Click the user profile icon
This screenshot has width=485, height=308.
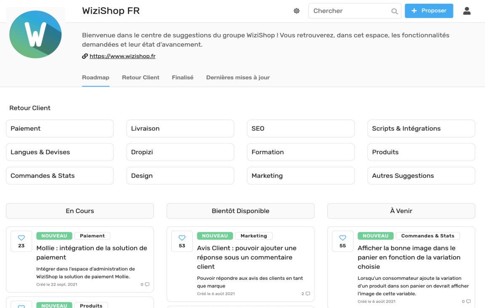(467, 11)
